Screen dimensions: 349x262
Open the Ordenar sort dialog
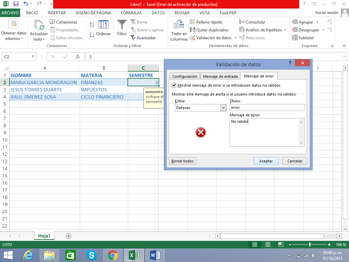(x=103, y=29)
